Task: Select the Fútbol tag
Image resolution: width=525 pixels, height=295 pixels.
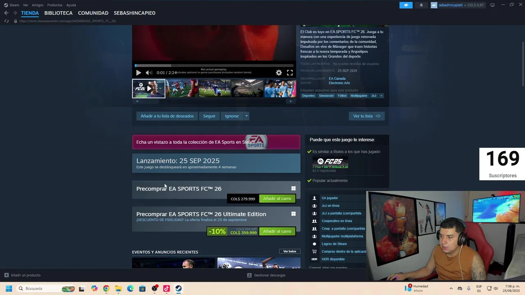Action: (x=342, y=96)
